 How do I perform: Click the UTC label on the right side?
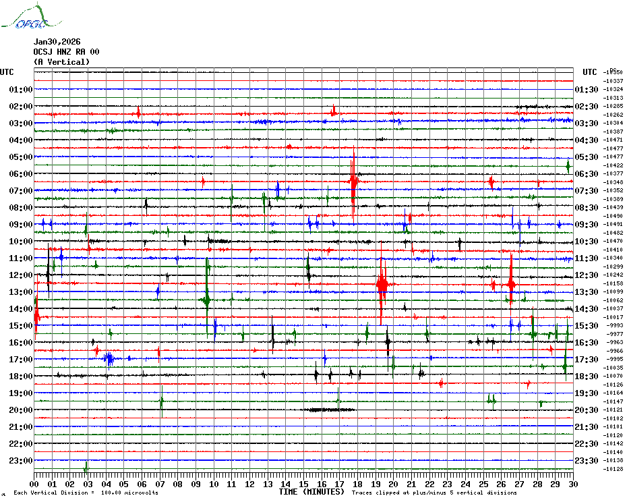click(589, 72)
